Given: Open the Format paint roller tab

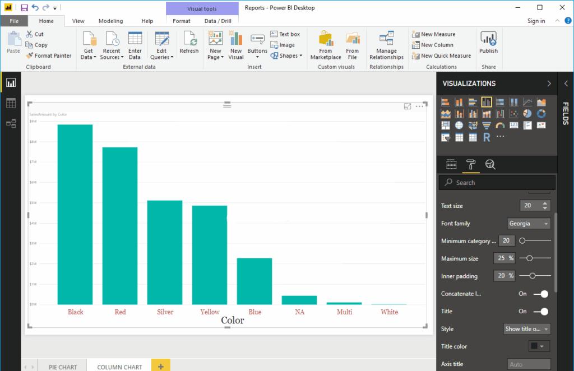Looking at the screenshot, I should point(471,165).
